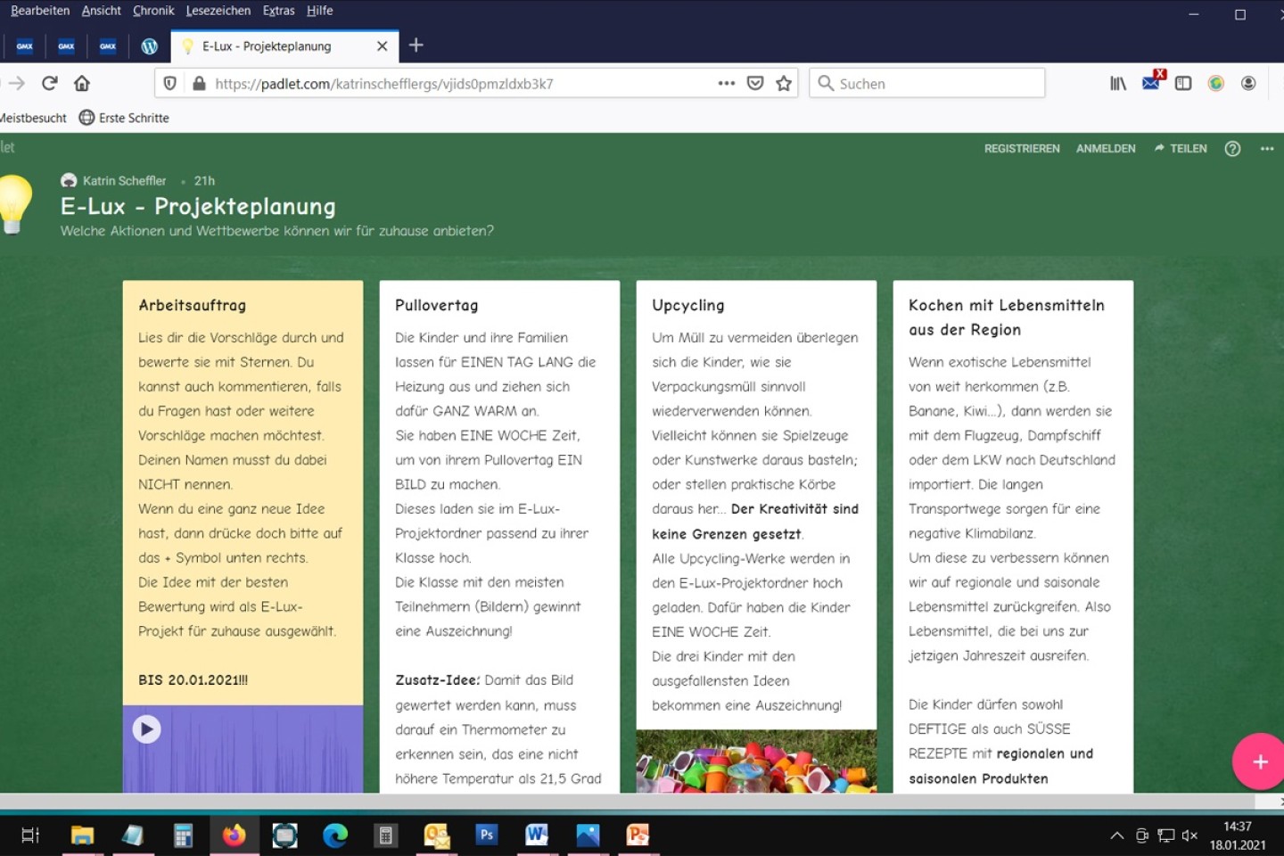Click the pink plus button to add a post

[1259, 761]
